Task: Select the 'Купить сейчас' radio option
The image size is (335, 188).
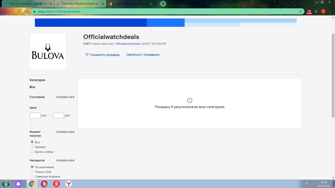Action: point(32,151)
